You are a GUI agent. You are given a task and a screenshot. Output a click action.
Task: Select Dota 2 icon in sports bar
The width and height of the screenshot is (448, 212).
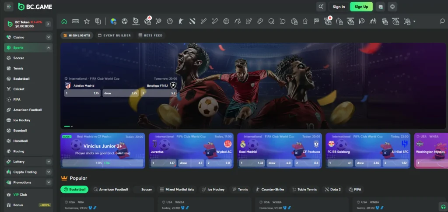point(192,21)
